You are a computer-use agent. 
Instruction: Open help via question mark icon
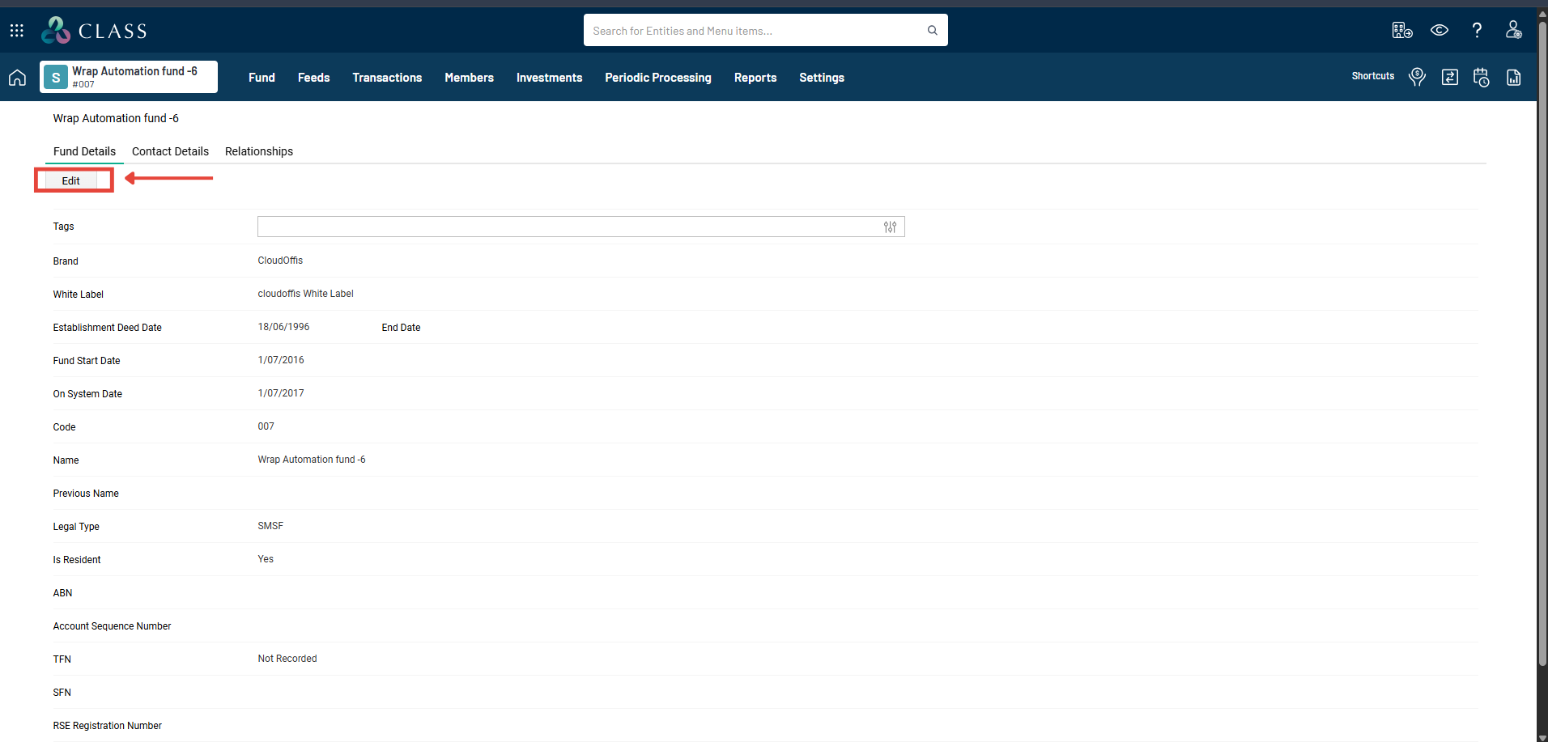point(1477,31)
